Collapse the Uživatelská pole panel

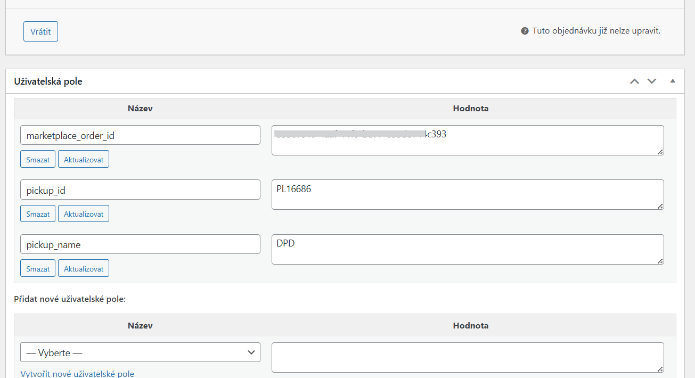tap(672, 81)
